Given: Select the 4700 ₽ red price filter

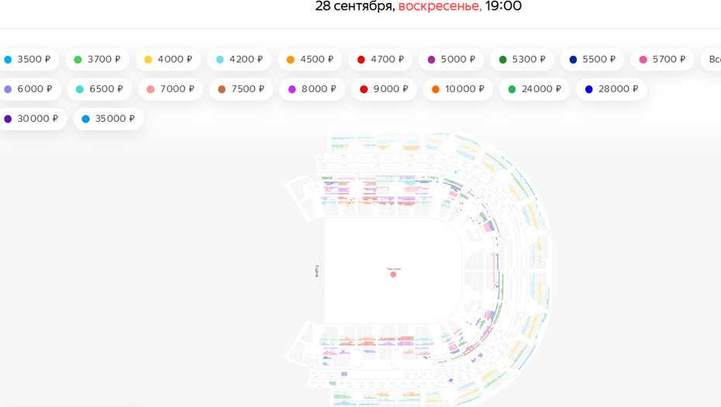Looking at the screenshot, I should click(381, 60).
